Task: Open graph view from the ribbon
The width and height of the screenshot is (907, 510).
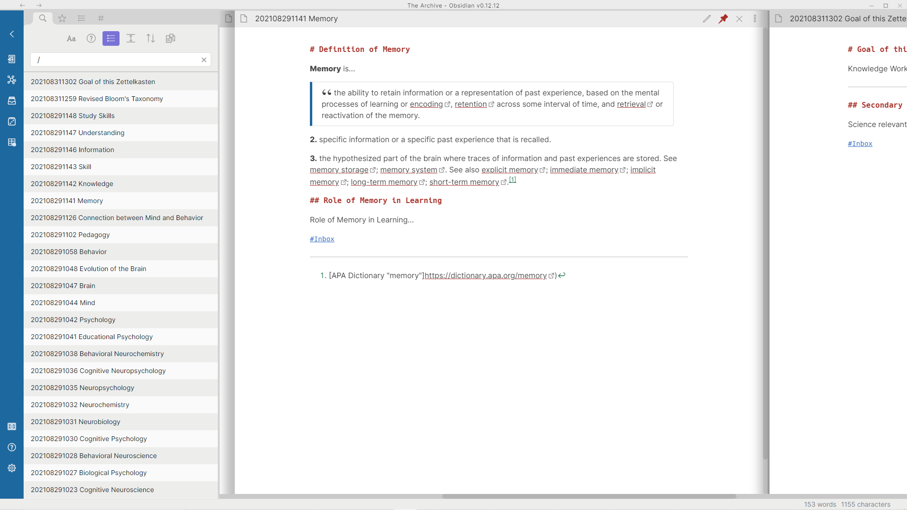Action: (x=12, y=80)
